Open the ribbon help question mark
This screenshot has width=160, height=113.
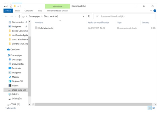[154, 11]
